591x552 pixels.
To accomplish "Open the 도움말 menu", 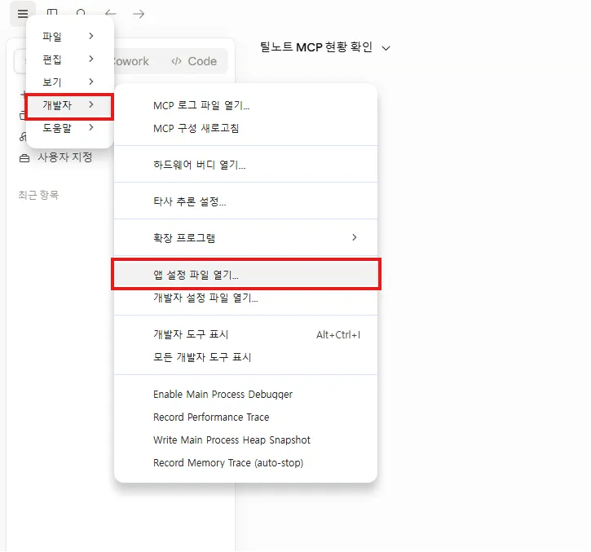I will [70, 128].
